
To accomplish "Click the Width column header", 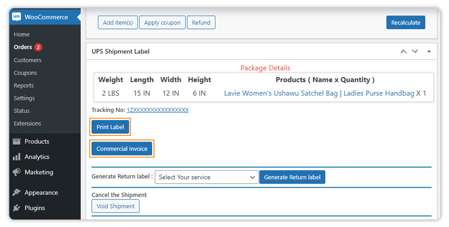I will click(x=171, y=80).
